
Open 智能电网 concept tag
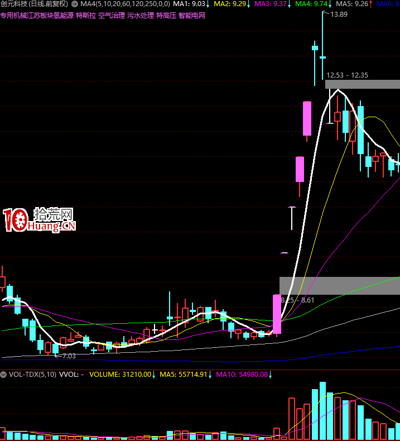(x=192, y=16)
